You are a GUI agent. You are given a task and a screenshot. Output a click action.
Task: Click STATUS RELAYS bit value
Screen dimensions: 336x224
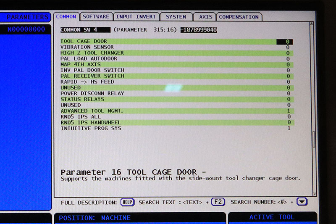click(x=289, y=99)
